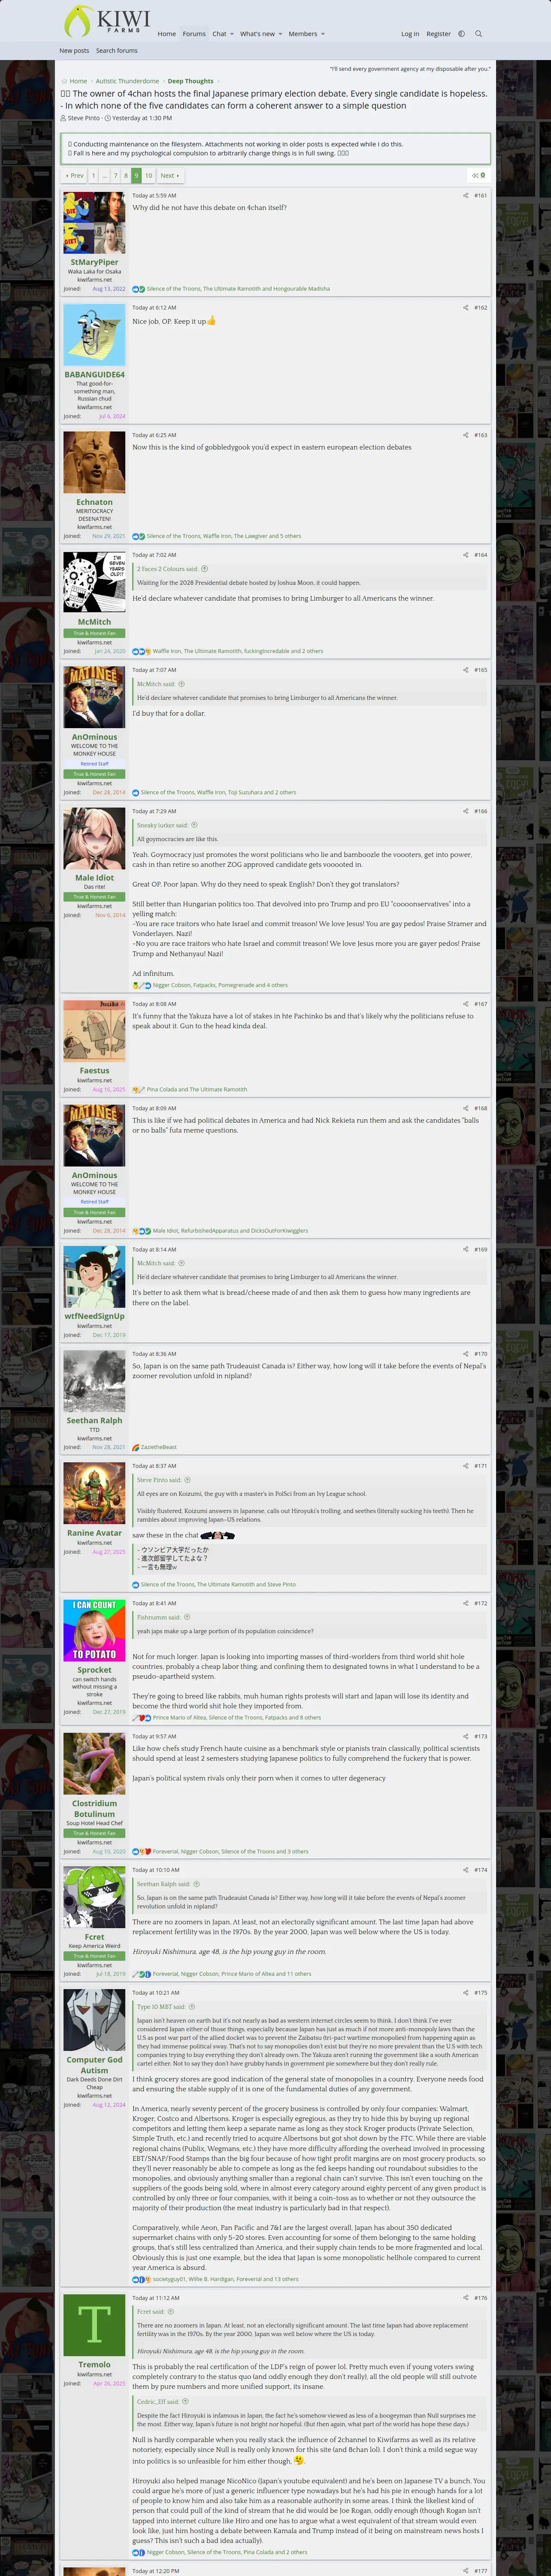Image resolution: width=551 pixels, height=2576 pixels.
Task: Open Autistic Thunderdome breadcrumb
Action: (127, 81)
